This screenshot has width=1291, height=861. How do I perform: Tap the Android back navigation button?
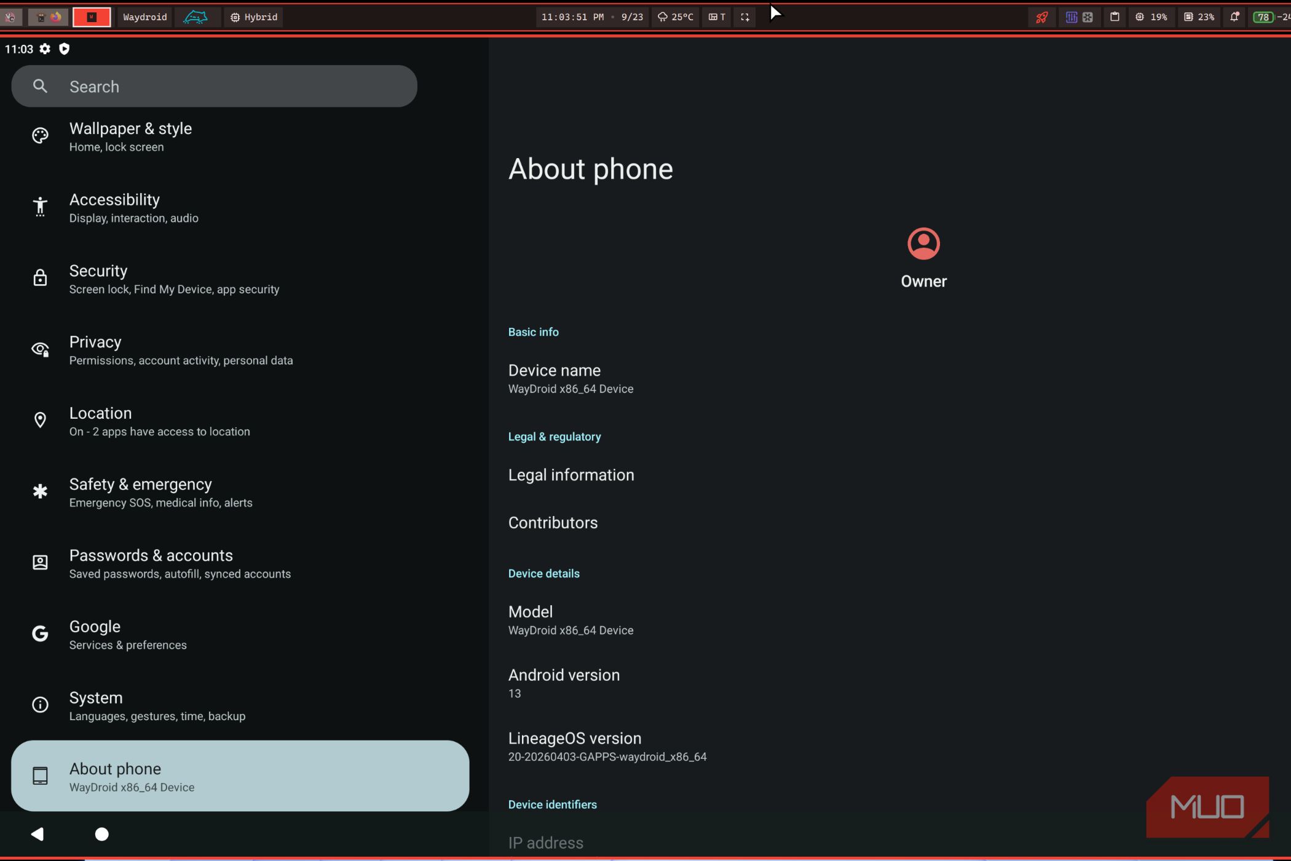pyautogui.click(x=38, y=834)
